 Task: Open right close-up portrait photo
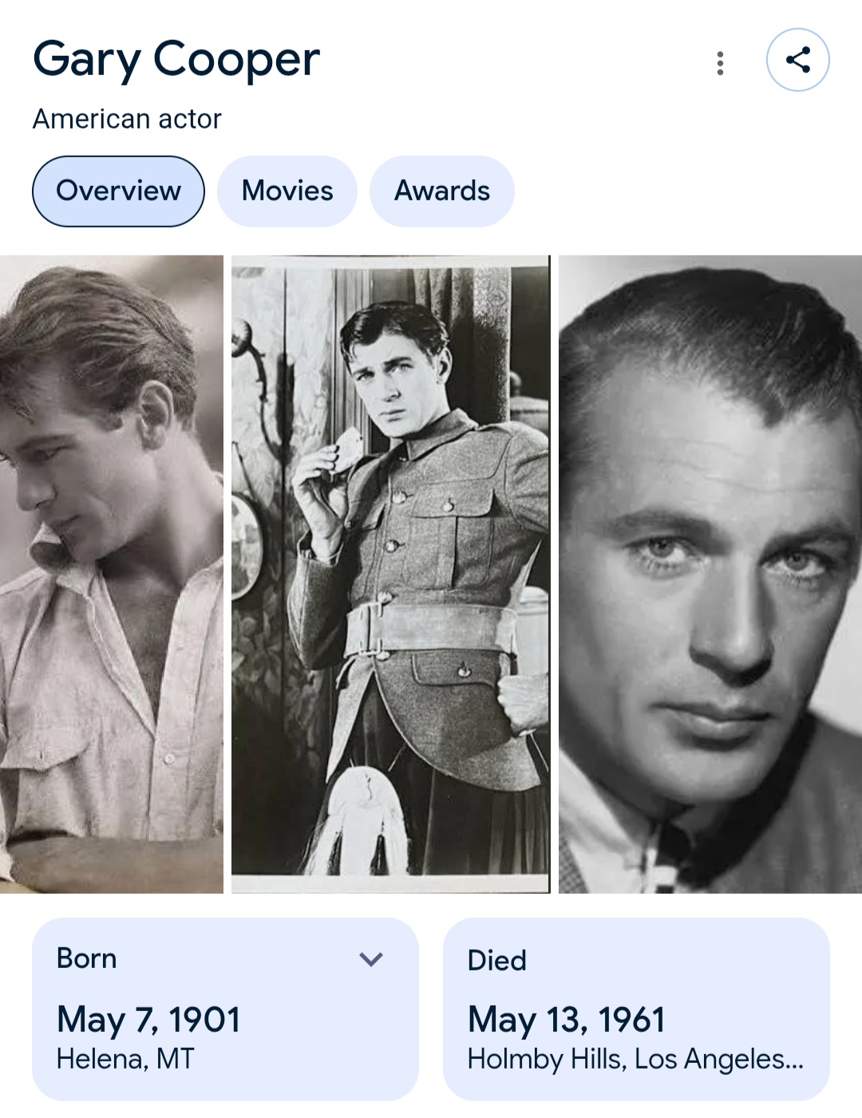tap(710, 575)
